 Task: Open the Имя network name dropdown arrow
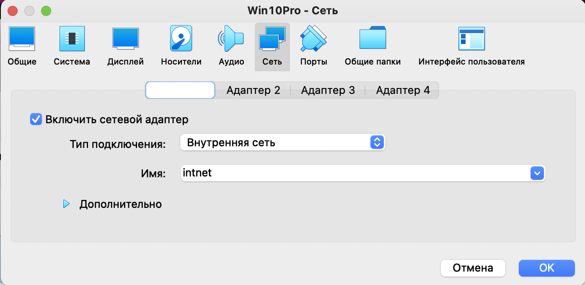point(537,173)
